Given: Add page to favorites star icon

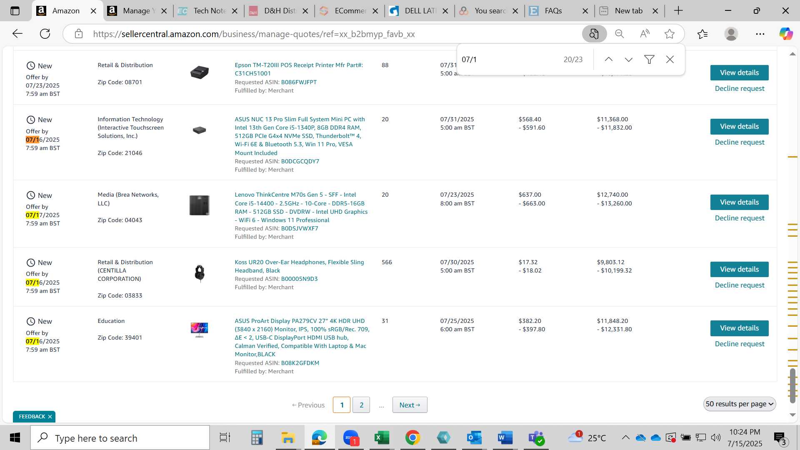Looking at the screenshot, I should (670, 34).
